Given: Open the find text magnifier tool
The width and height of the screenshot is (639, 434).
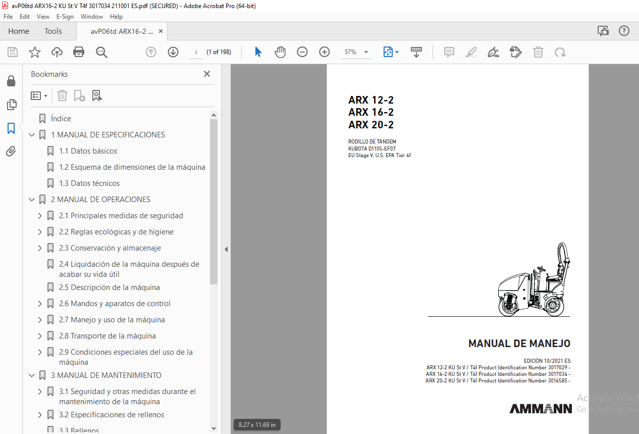Looking at the screenshot, I should point(102,52).
